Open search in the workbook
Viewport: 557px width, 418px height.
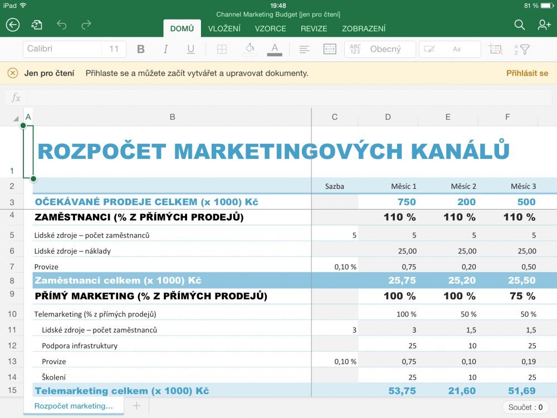[519, 25]
